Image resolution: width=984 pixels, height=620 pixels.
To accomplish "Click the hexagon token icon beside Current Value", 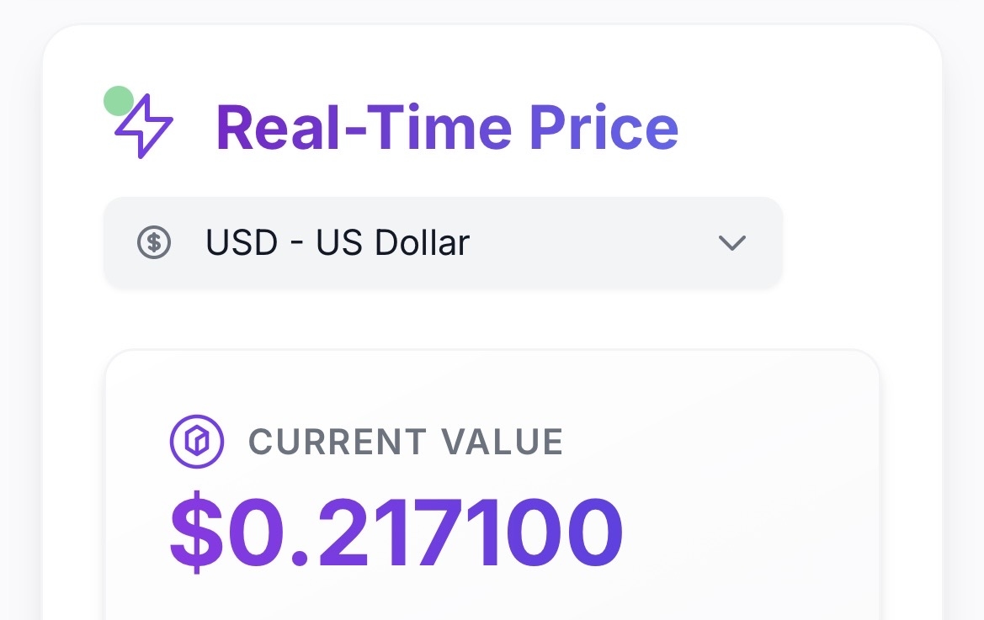I will [x=196, y=442].
